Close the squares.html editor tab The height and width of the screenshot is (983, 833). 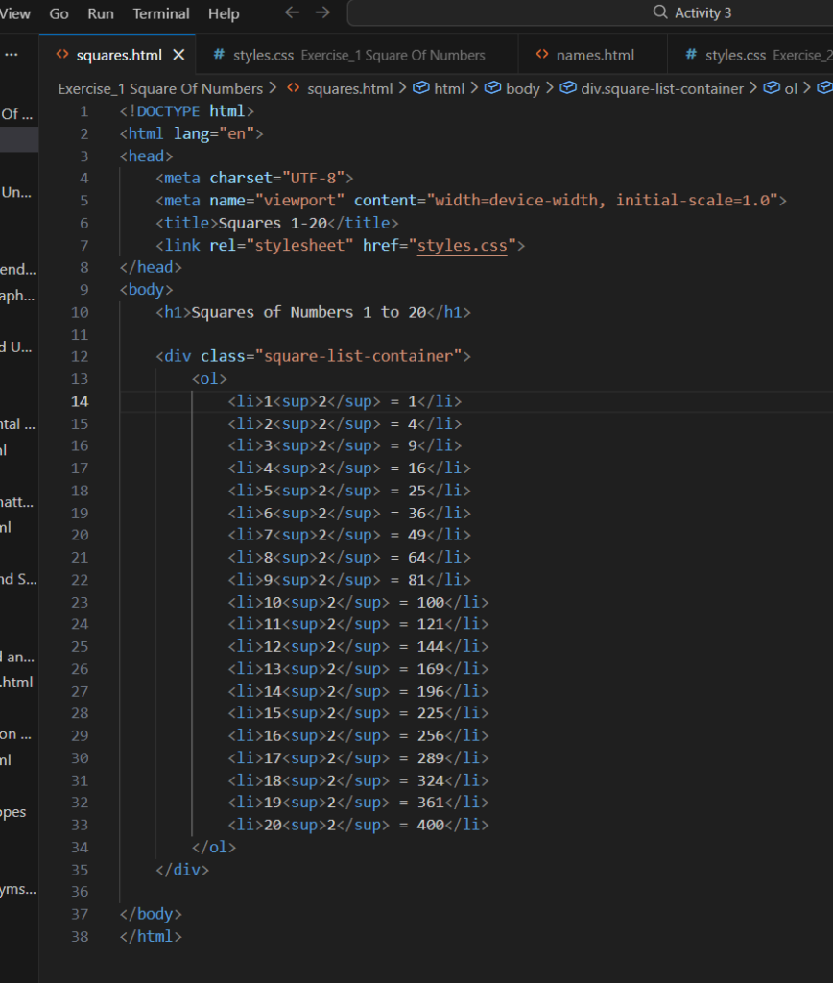(178, 55)
